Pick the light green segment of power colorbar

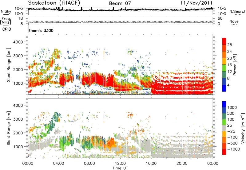pos(224,68)
